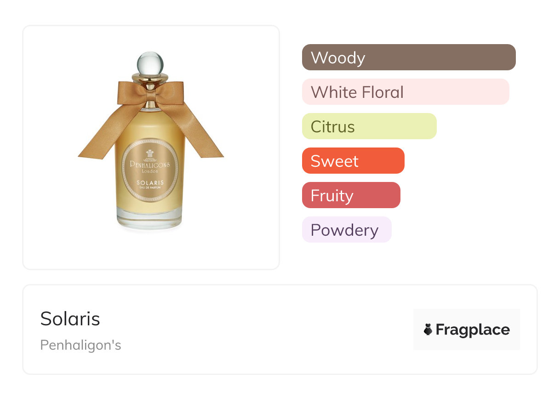Select the White Floral accord bar
The height and width of the screenshot is (397, 560).
click(x=405, y=92)
